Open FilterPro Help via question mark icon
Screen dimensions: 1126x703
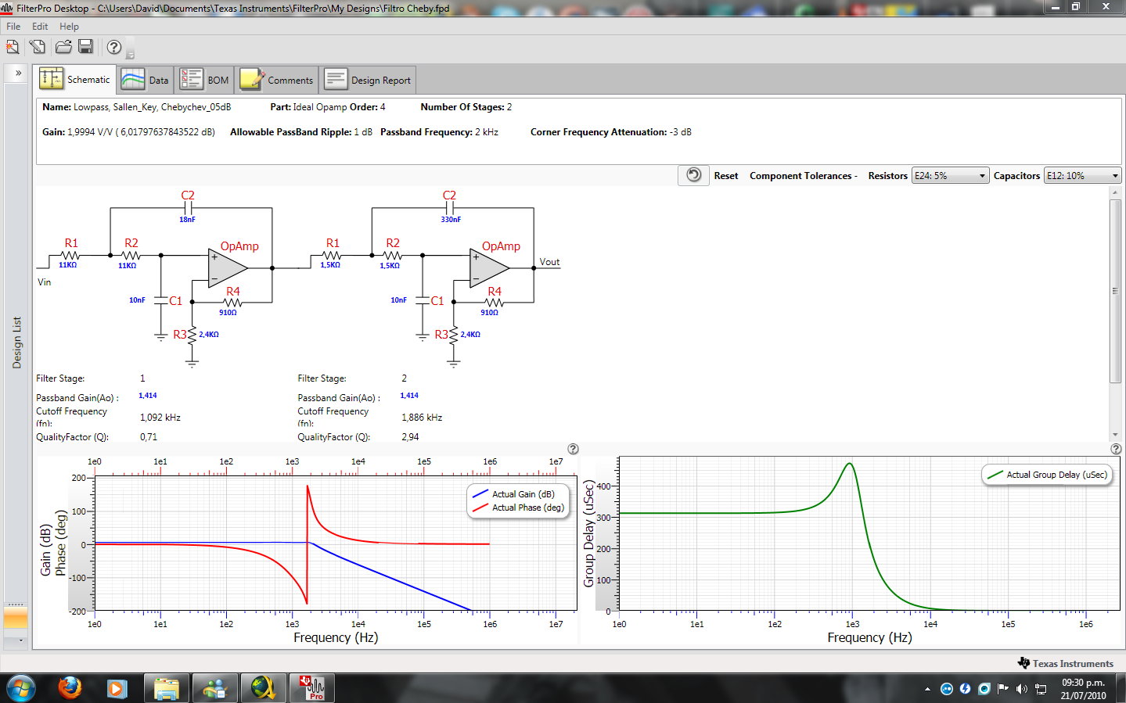112,47
